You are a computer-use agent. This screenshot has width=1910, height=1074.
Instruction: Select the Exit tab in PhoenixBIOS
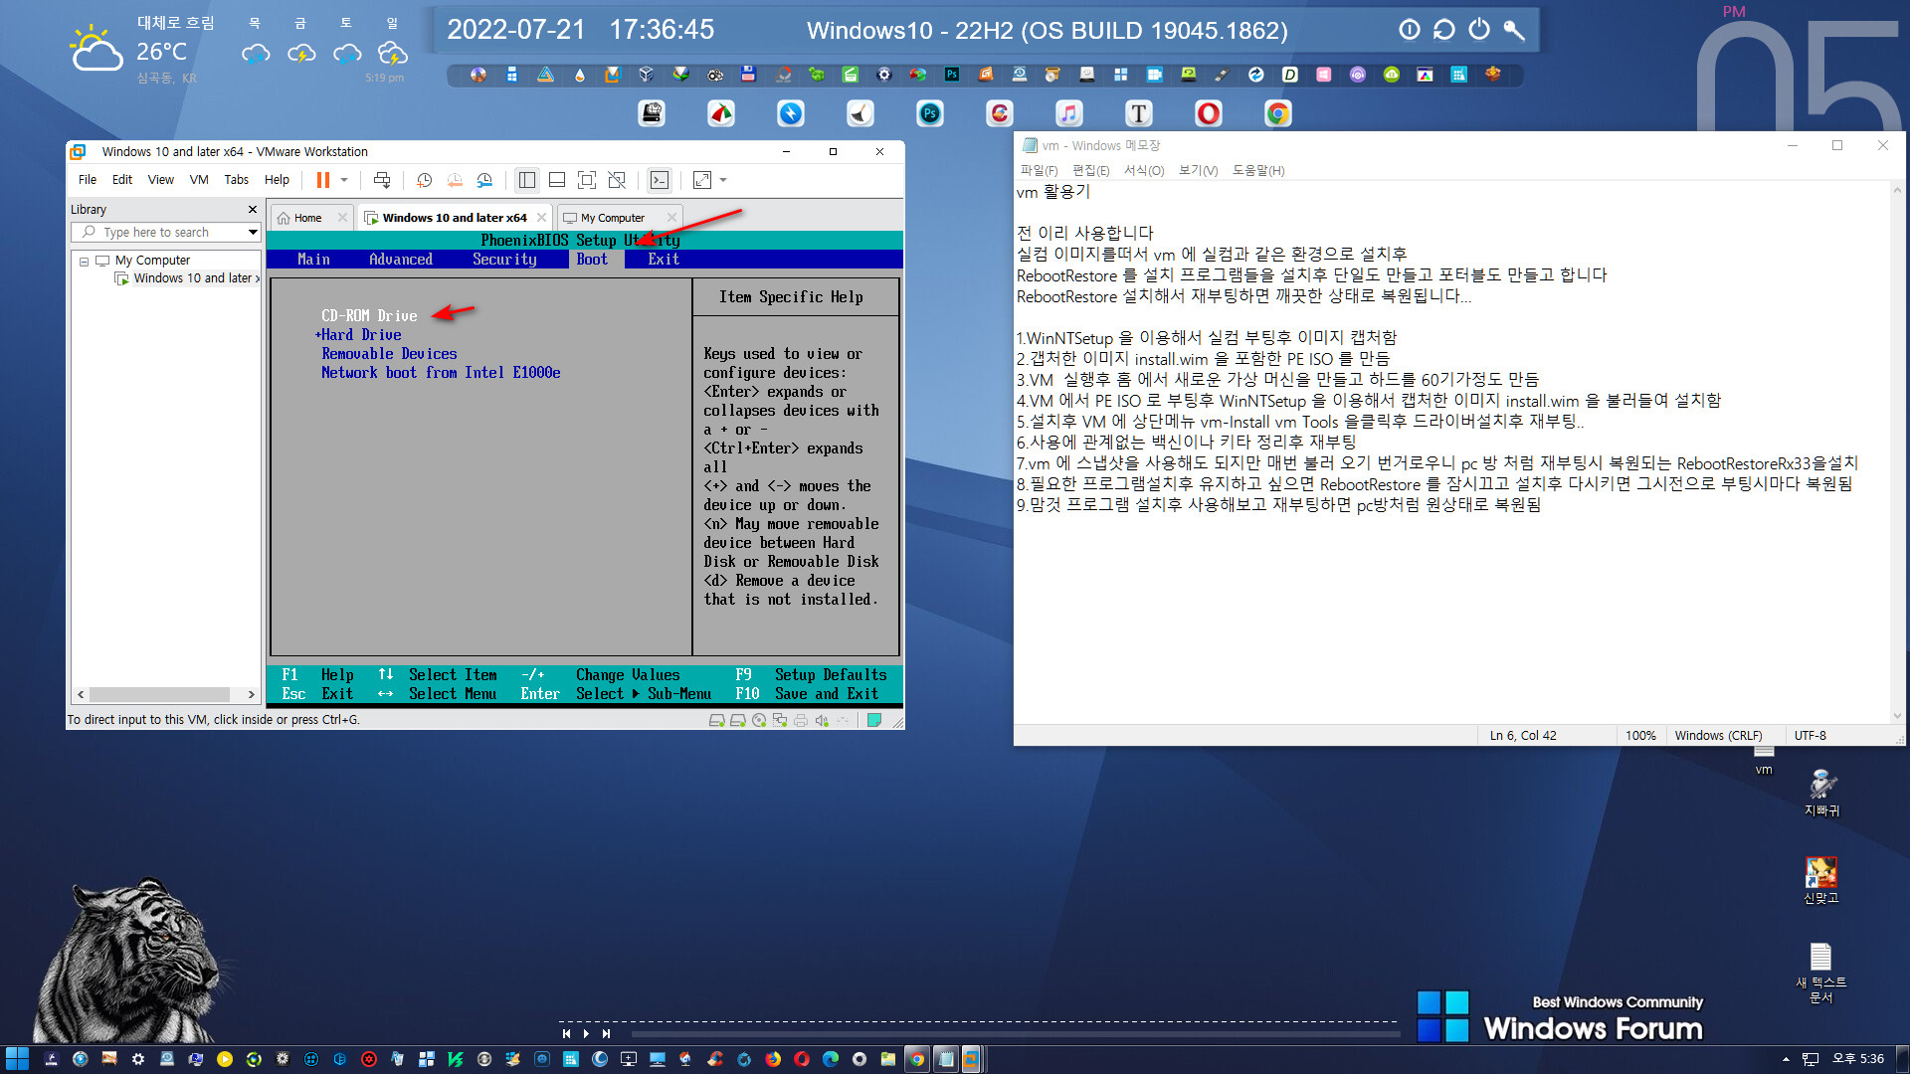664,260
